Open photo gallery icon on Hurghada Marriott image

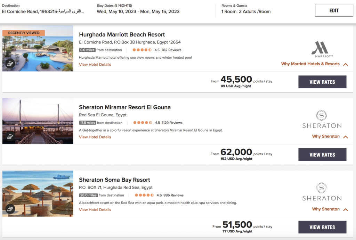point(10,64)
